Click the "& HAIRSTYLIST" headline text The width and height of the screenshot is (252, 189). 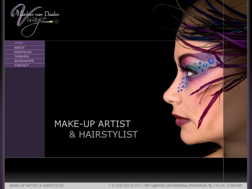point(103,135)
